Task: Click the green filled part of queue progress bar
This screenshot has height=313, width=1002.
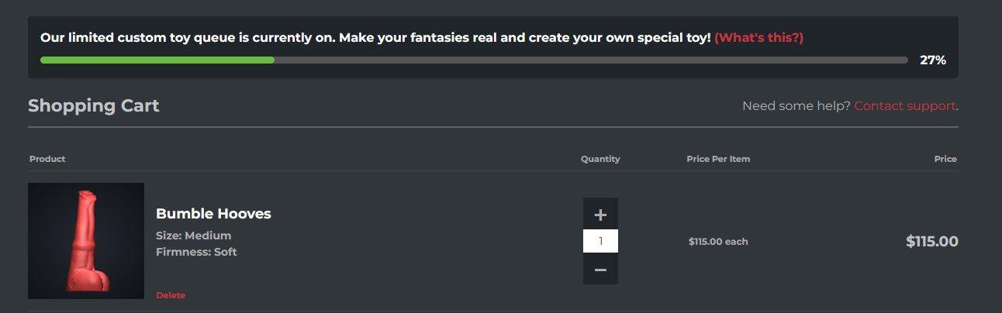Action: 157,60
